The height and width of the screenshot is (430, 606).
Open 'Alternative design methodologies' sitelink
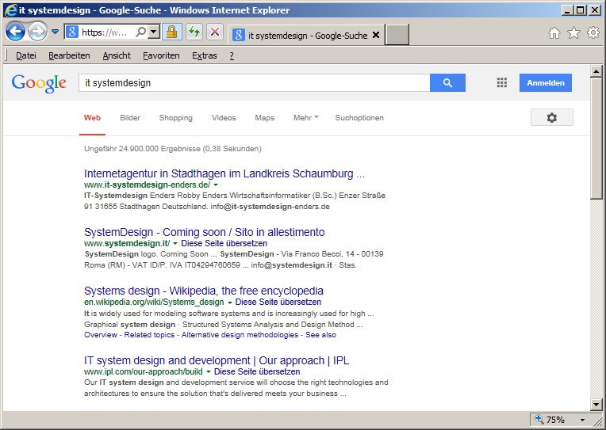(240, 335)
